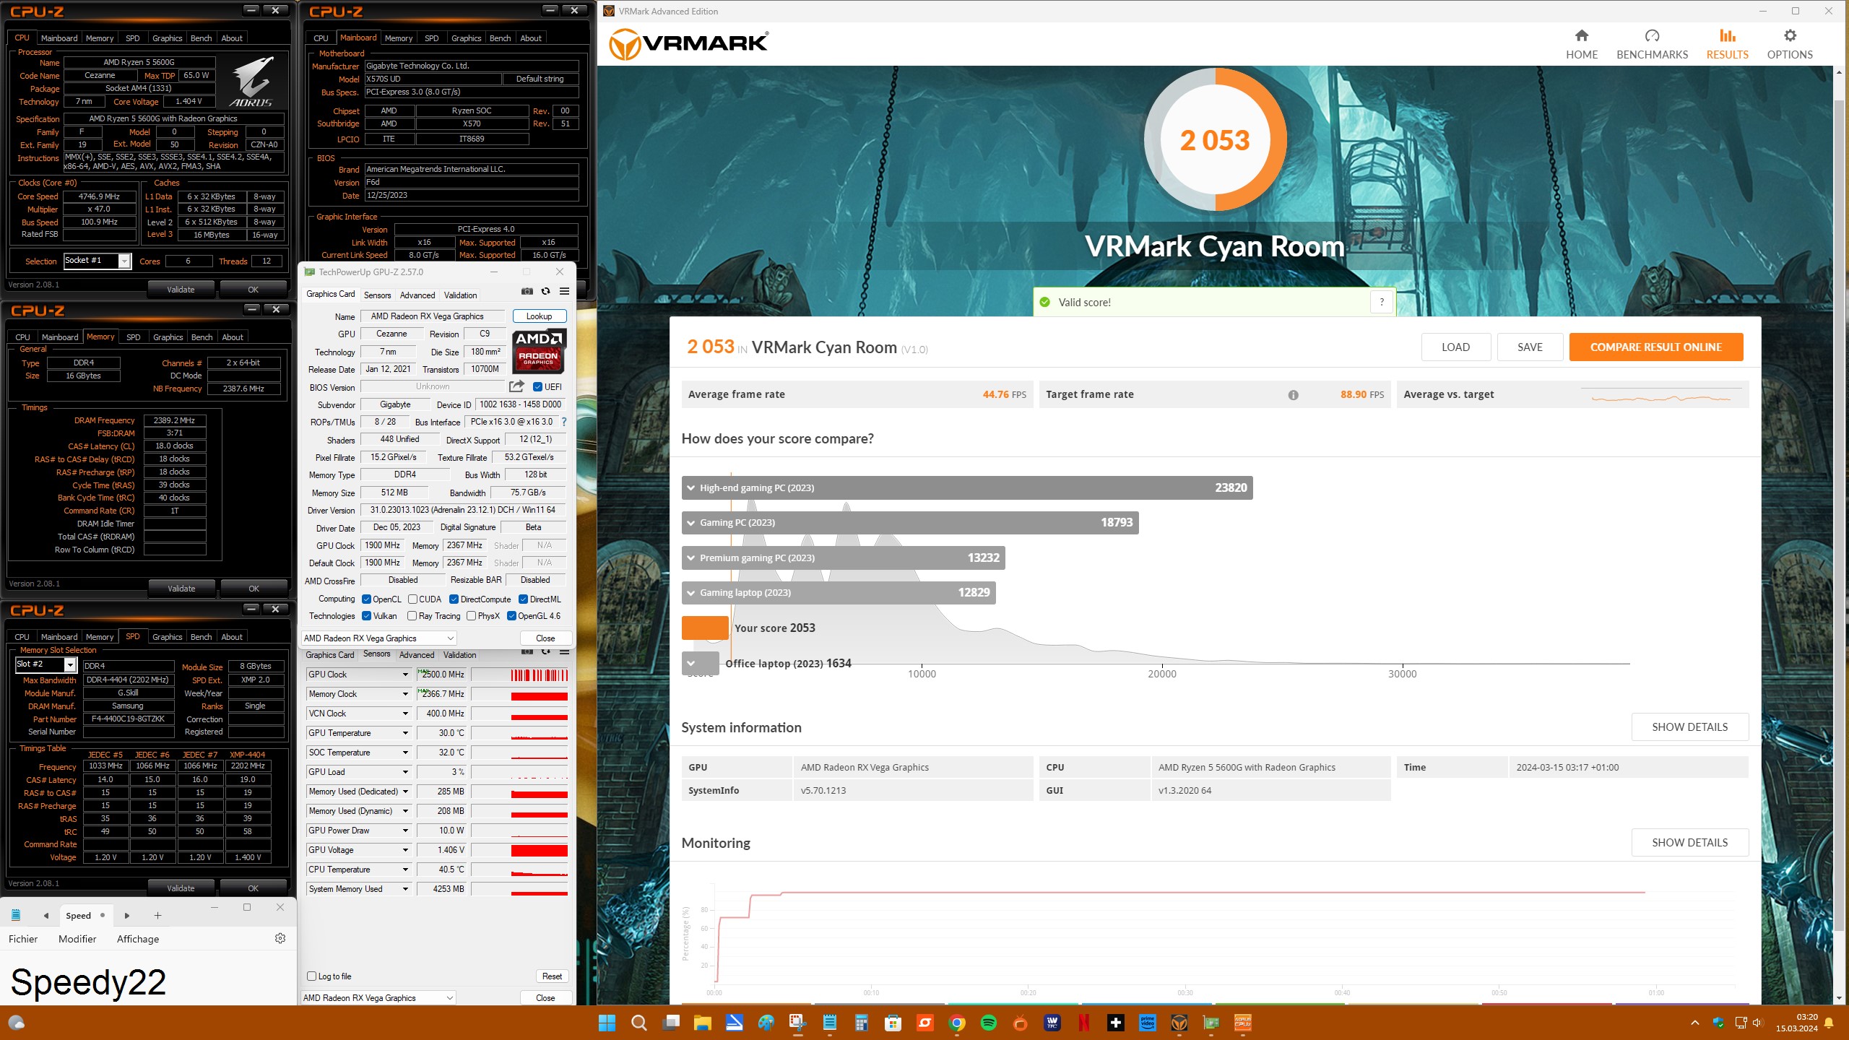The image size is (1849, 1040).
Task: Click the BIOS export share icon in GPU-Z
Action: click(516, 386)
